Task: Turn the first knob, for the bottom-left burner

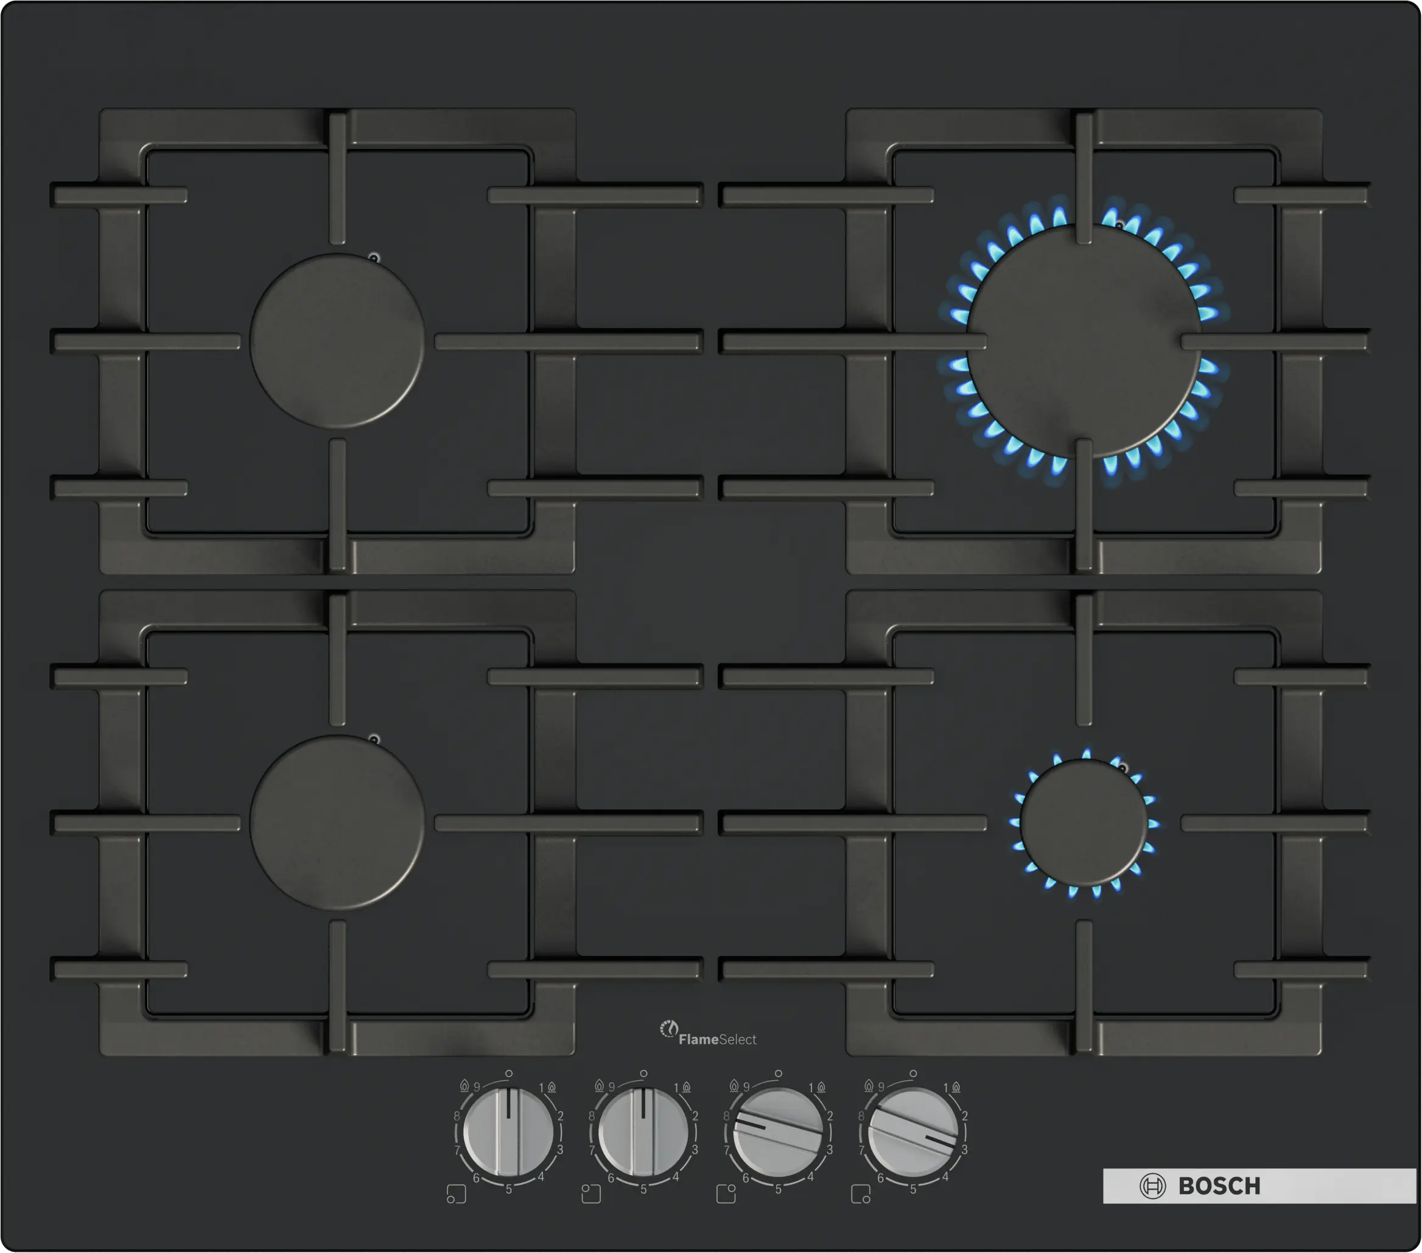Action: (x=508, y=1132)
